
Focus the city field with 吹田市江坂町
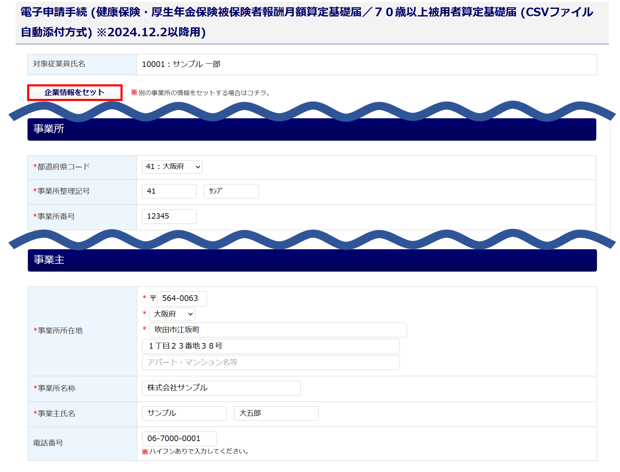click(x=278, y=330)
